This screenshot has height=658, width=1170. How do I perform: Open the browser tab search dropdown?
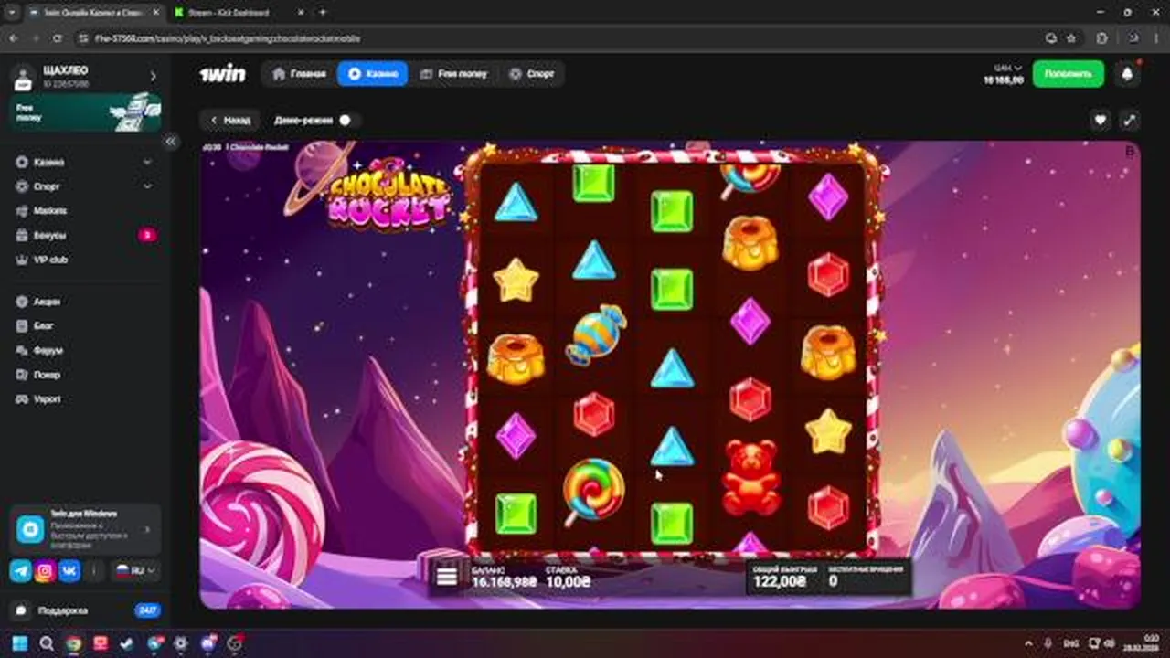pos(10,13)
